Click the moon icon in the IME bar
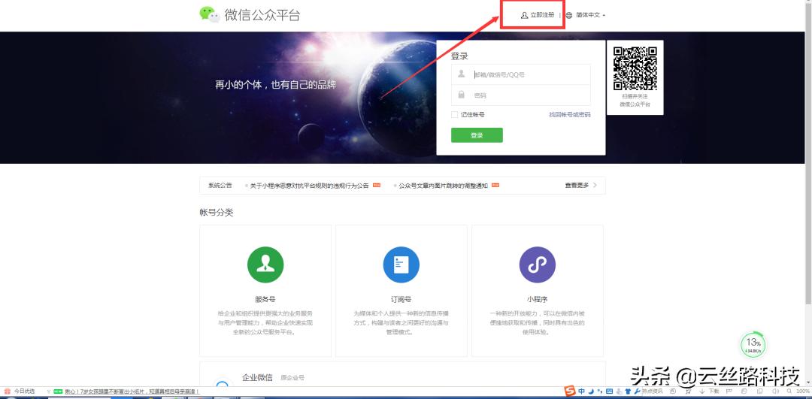This screenshot has height=399, width=812. click(592, 391)
